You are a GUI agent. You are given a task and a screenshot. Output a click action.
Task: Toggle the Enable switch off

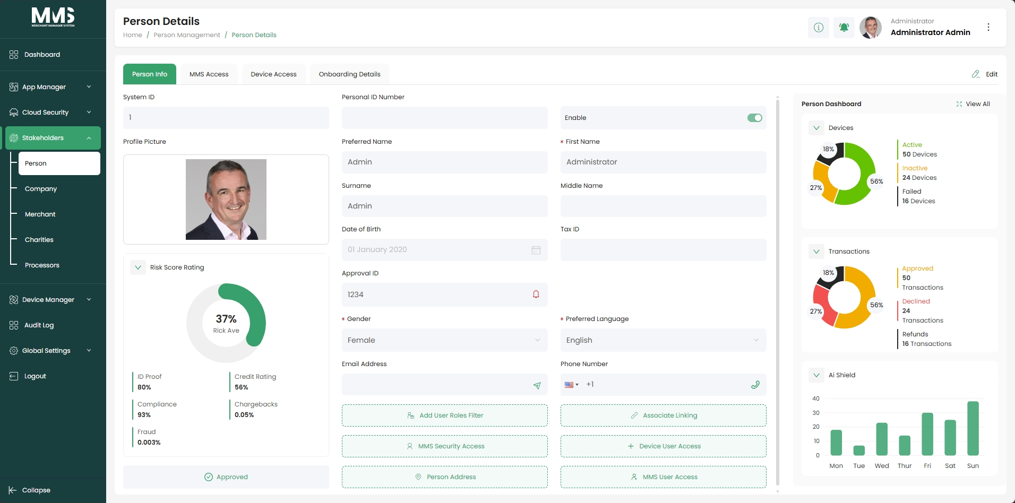point(754,118)
